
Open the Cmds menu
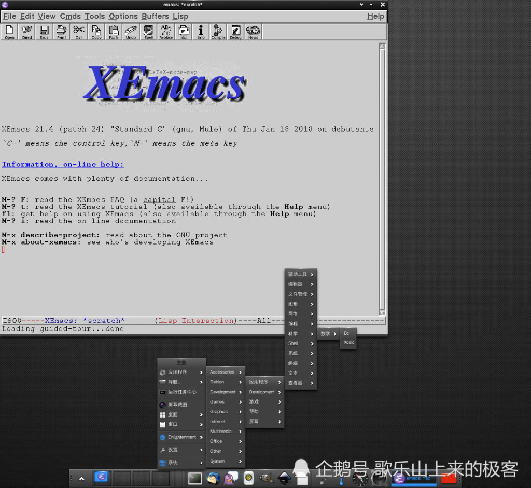(x=71, y=16)
